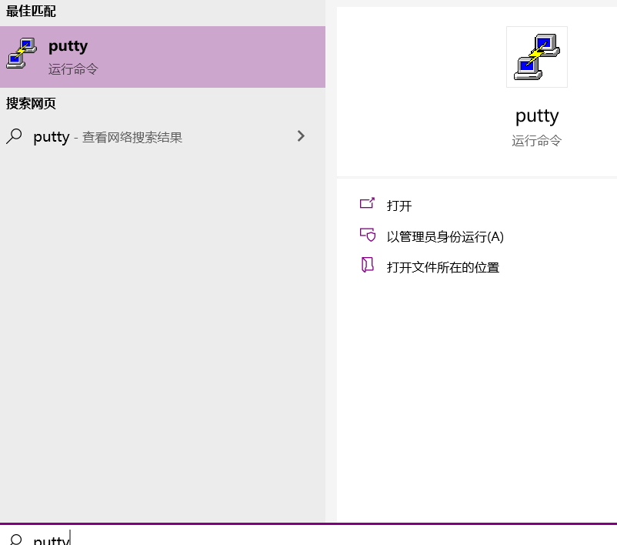Click the putty icon in best match result

click(22, 53)
